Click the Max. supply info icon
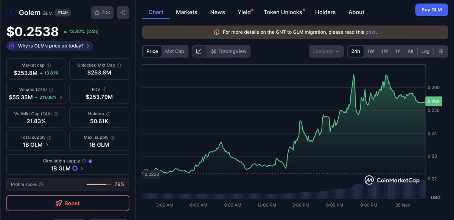Screen dimensions: 454x220 pyautogui.click(x=112, y=138)
